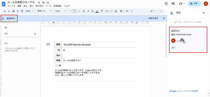Click the recipient chip Takenobu Murakami
This screenshot has height=97, width=210.
coord(77,45)
